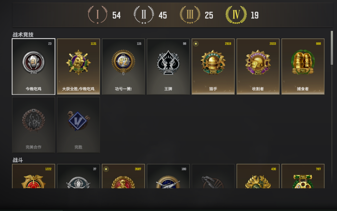Toggle featured marker on 3587 combat medal
Image resolution: width=337 pixels, height=211 pixels.
[x=106, y=169]
